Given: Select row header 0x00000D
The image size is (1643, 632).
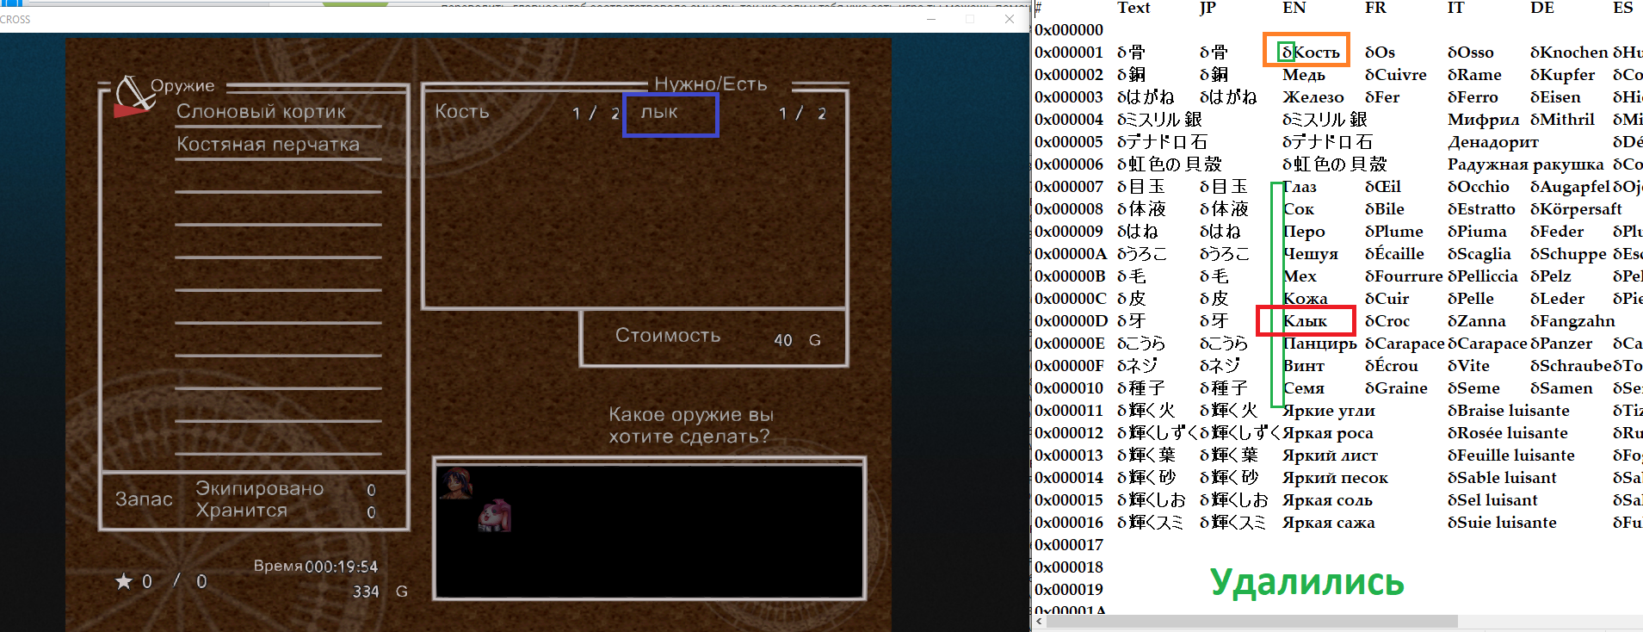Looking at the screenshot, I should (x=1071, y=321).
